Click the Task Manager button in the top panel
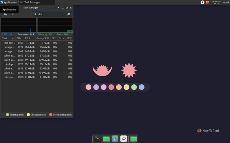Viewport: 230px width, 143px height. coord(37,2)
